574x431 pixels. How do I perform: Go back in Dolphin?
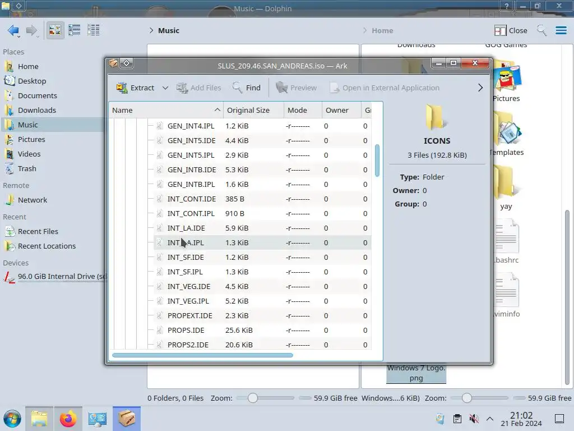tap(13, 30)
